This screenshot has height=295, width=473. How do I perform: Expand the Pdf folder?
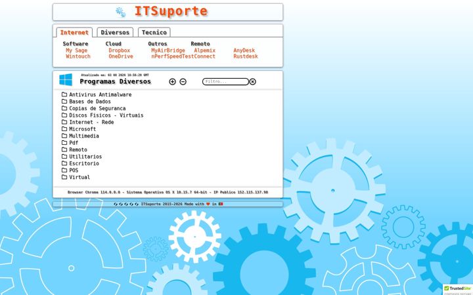pyautogui.click(x=74, y=143)
